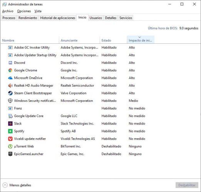The image size is (201, 192).
Task: Open the Opciones menu
Action: tap(24, 11)
